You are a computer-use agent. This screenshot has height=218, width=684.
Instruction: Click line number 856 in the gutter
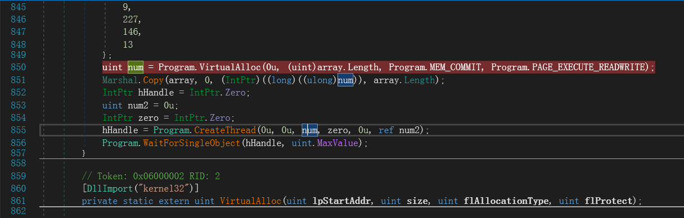click(x=19, y=143)
